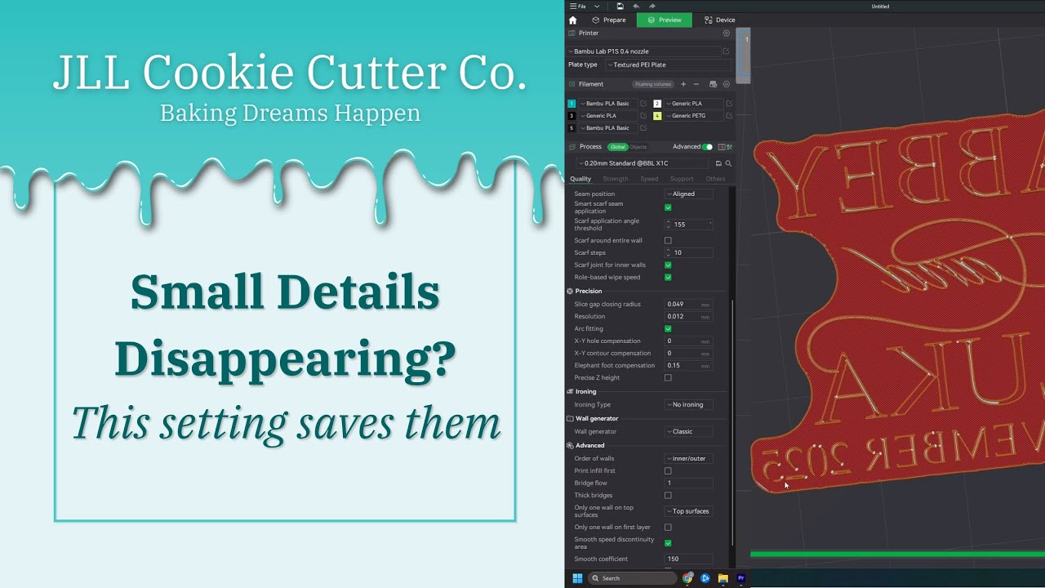Screen dimensions: 1045x588
Task: Edit filament 5 preset icon
Action: pyautogui.click(x=643, y=128)
